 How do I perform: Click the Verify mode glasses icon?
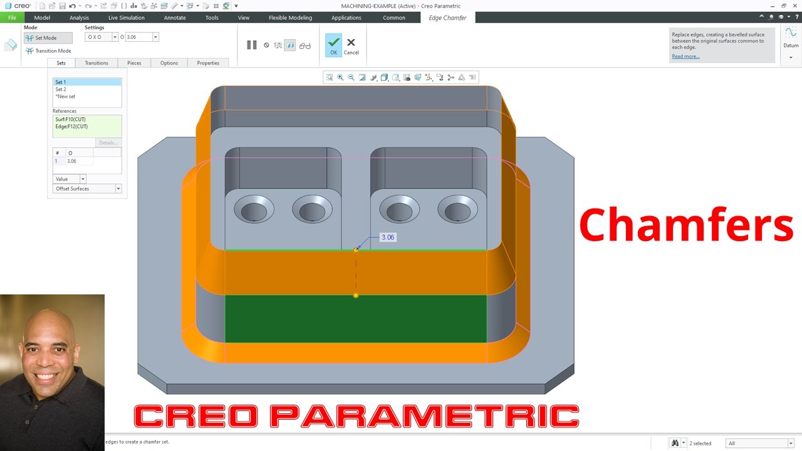click(305, 45)
